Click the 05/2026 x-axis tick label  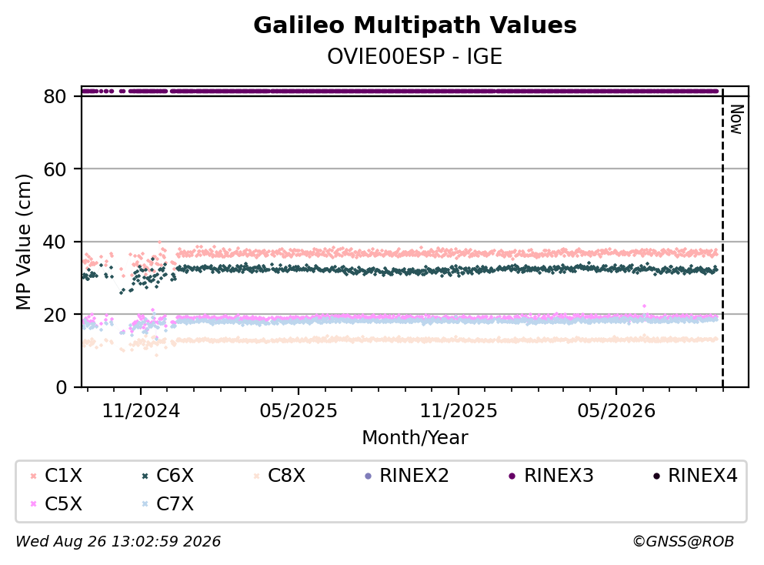pyautogui.click(x=616, y=411)
